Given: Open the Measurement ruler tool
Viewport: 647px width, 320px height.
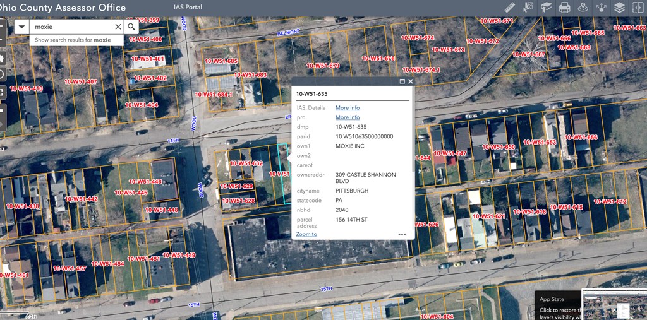Looking at the screenshot, I should pyautogui.click(x=511, y=8).
